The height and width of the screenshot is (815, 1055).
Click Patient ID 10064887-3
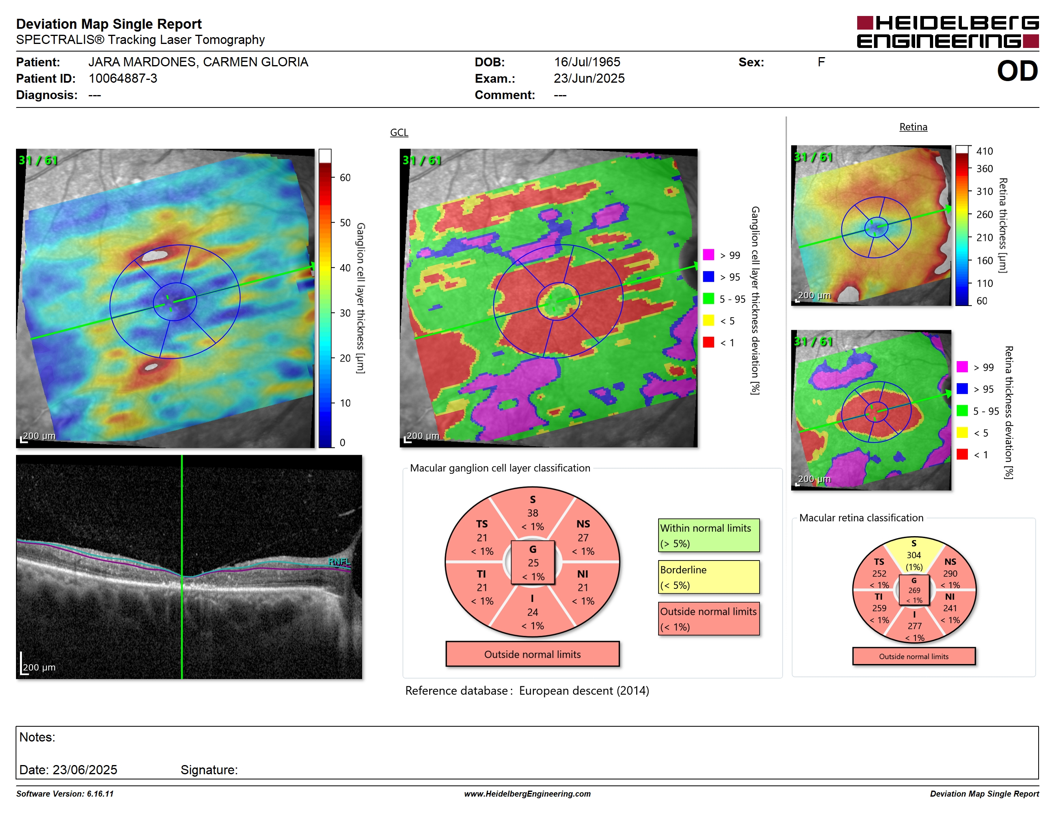pos(123,78)
